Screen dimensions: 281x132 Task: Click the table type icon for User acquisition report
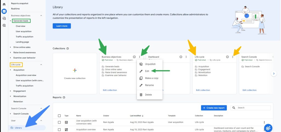[66, 122]
